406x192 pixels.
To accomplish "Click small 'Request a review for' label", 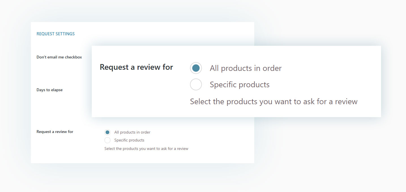I will tap(55, 132).
